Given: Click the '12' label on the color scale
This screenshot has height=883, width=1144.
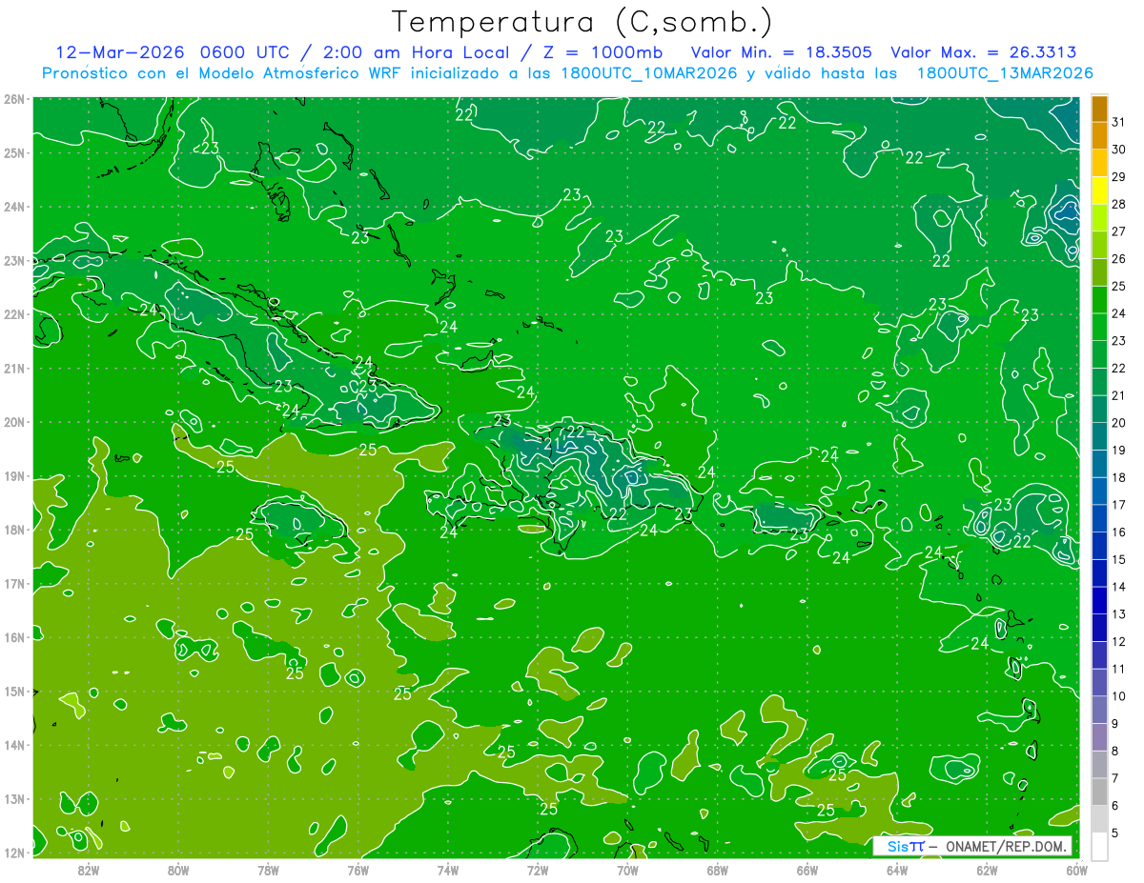Looking at the screenshot, I should click(x=1119, y=641).
